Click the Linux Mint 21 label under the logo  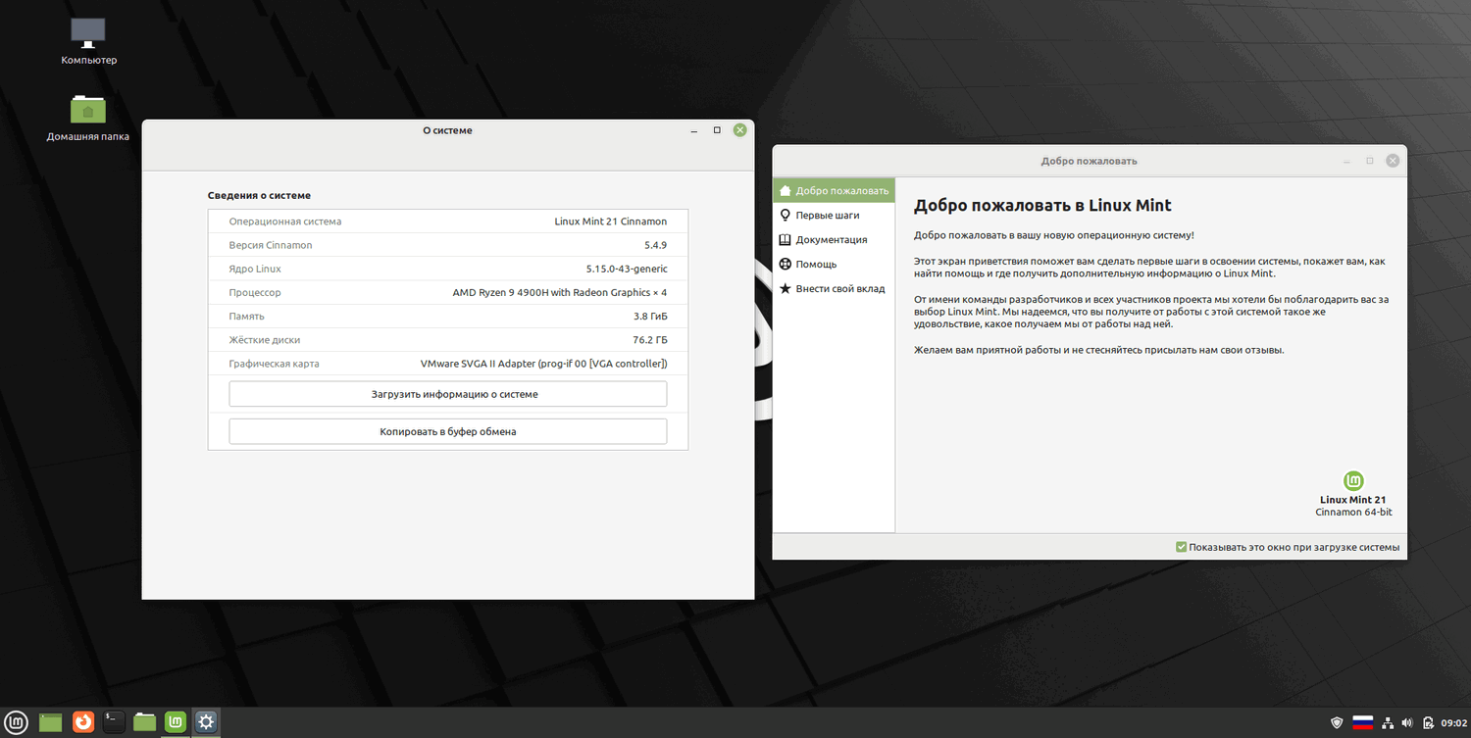(1353, 500)
